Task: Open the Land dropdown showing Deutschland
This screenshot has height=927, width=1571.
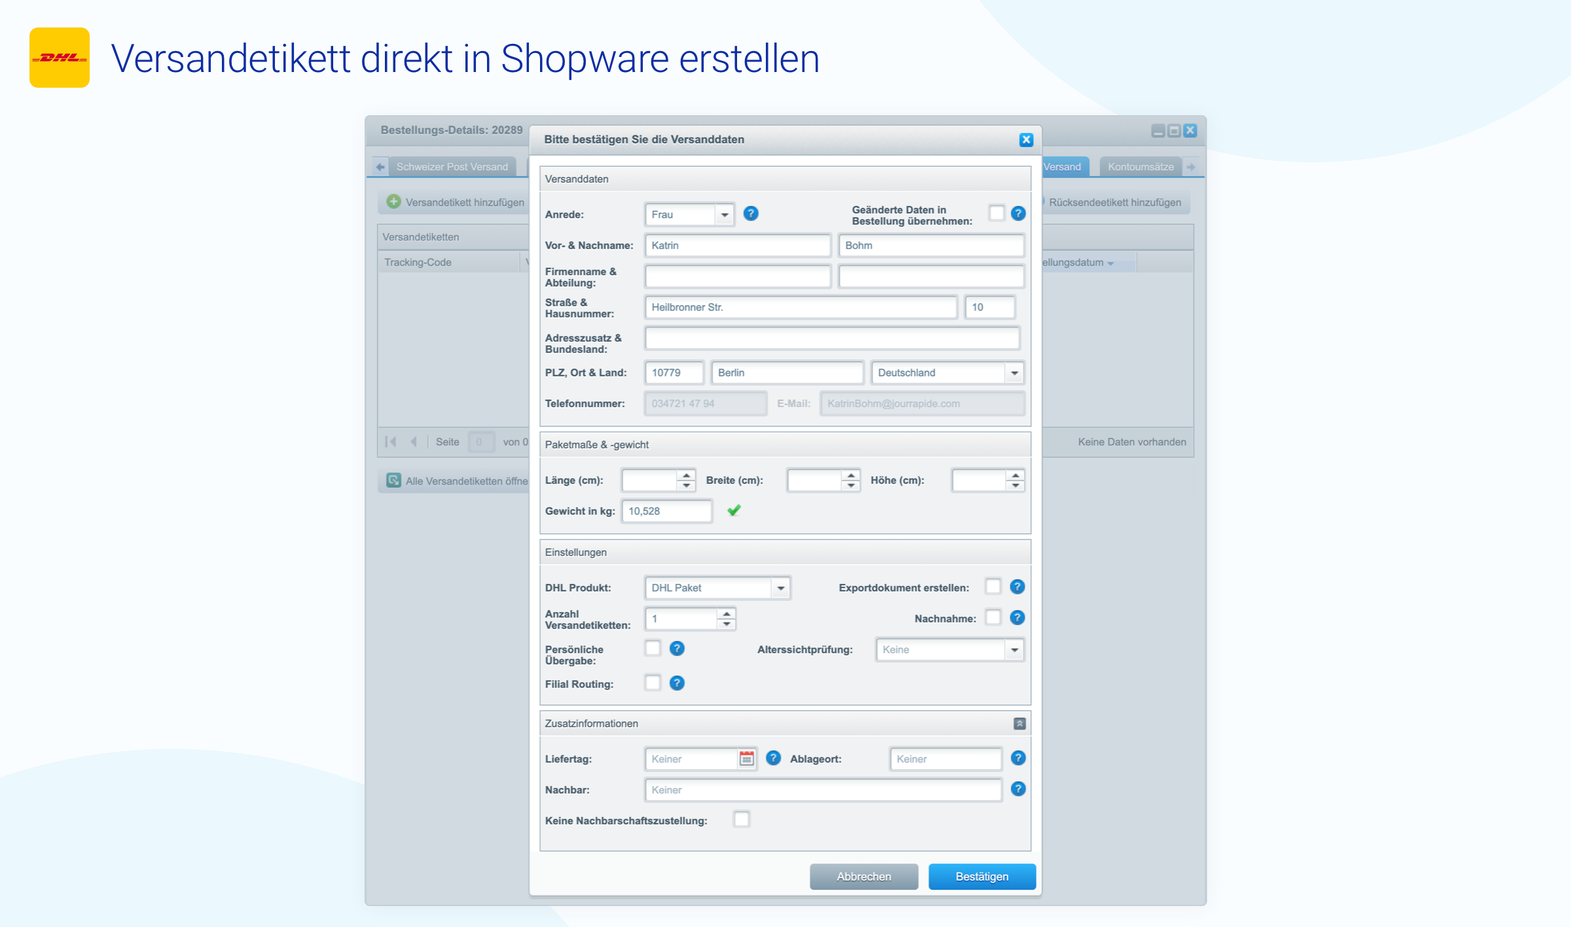Action: click(1014, 373)
